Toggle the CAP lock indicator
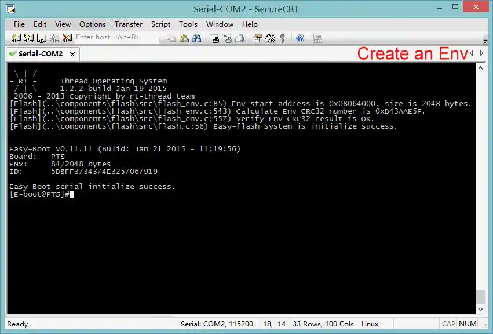 click(x=449, y=324)
